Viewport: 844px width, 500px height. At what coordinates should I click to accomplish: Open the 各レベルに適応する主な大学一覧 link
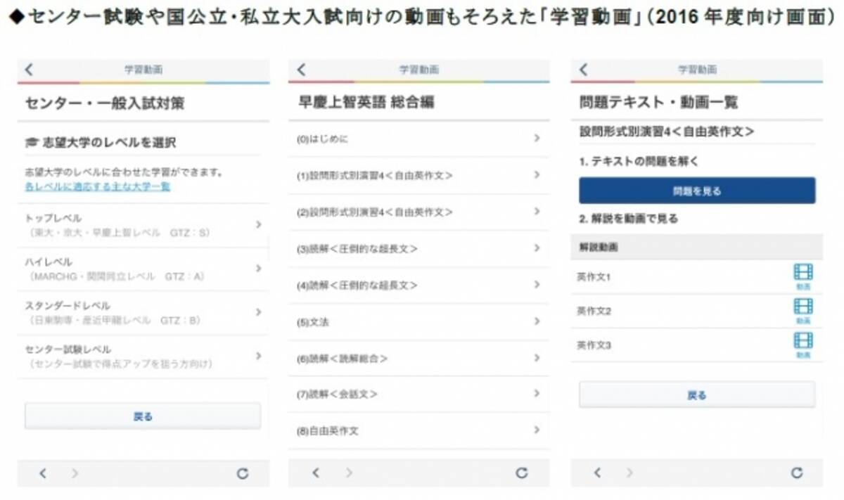pos(97,187)
